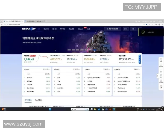Open the 饰品市场 navigation item
The image size is (164, 131).
46,29
